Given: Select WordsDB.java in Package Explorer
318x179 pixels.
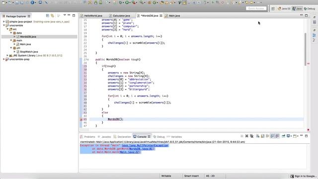Looking at the screenshot, I should tap(28, 37).
